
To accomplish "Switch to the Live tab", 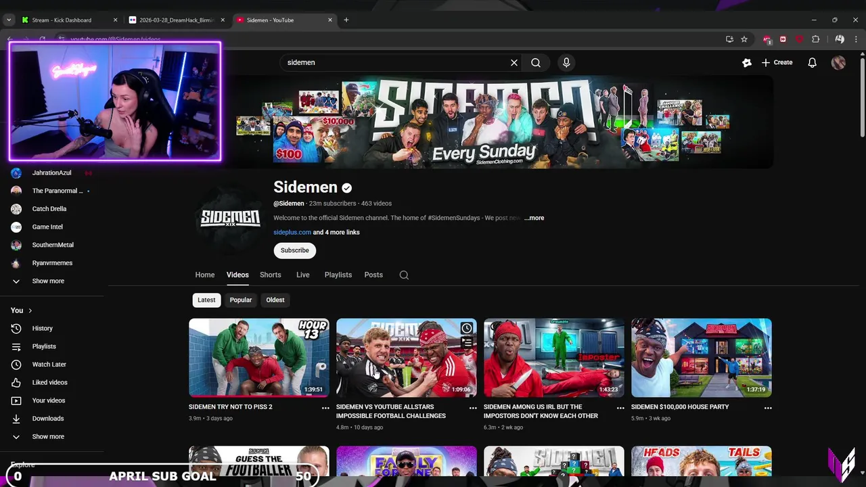I will coord(302,275).
